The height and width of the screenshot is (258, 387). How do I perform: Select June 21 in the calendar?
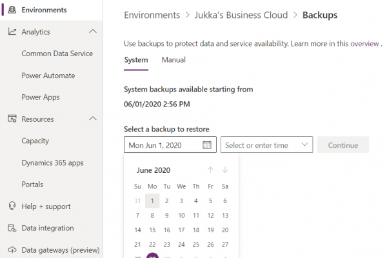(x=137, y=244)
